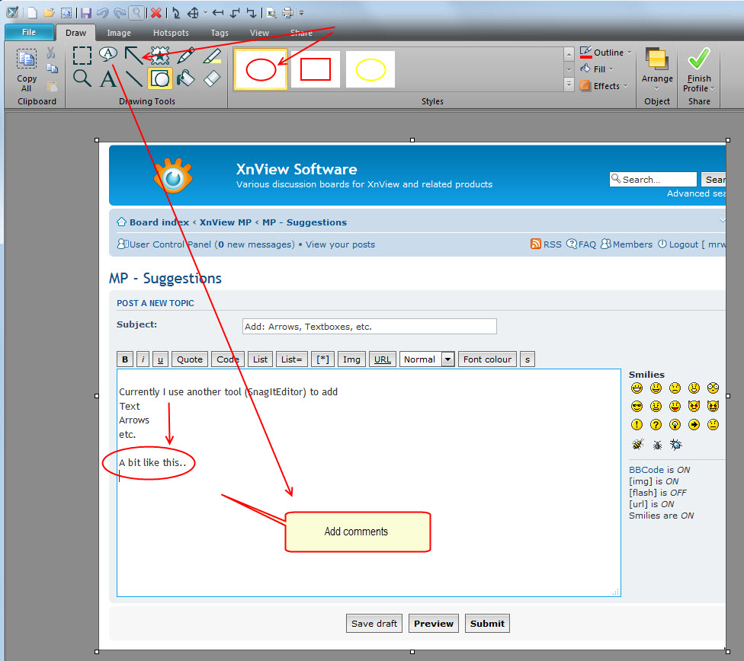The height and width of the screenshot is (661, 744).
Task: Click Redo in the quick access toolbar
Action: (120, 13)
